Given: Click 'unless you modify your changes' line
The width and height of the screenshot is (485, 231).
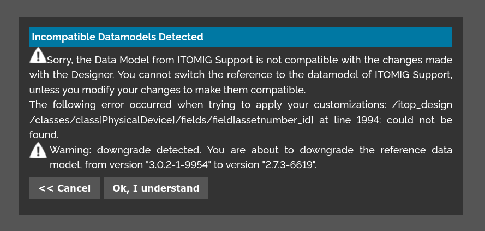Looking at the screenshot, I should (98, 89).
